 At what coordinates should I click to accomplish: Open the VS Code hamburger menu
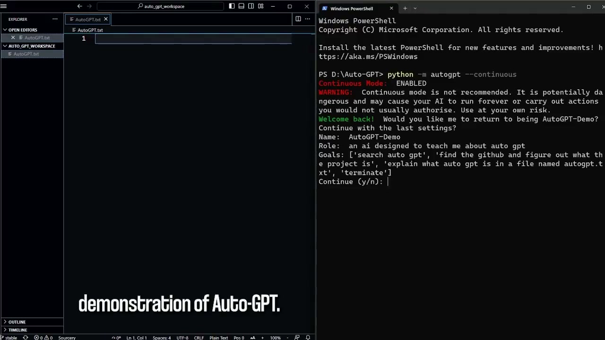[x=3, y=6]
